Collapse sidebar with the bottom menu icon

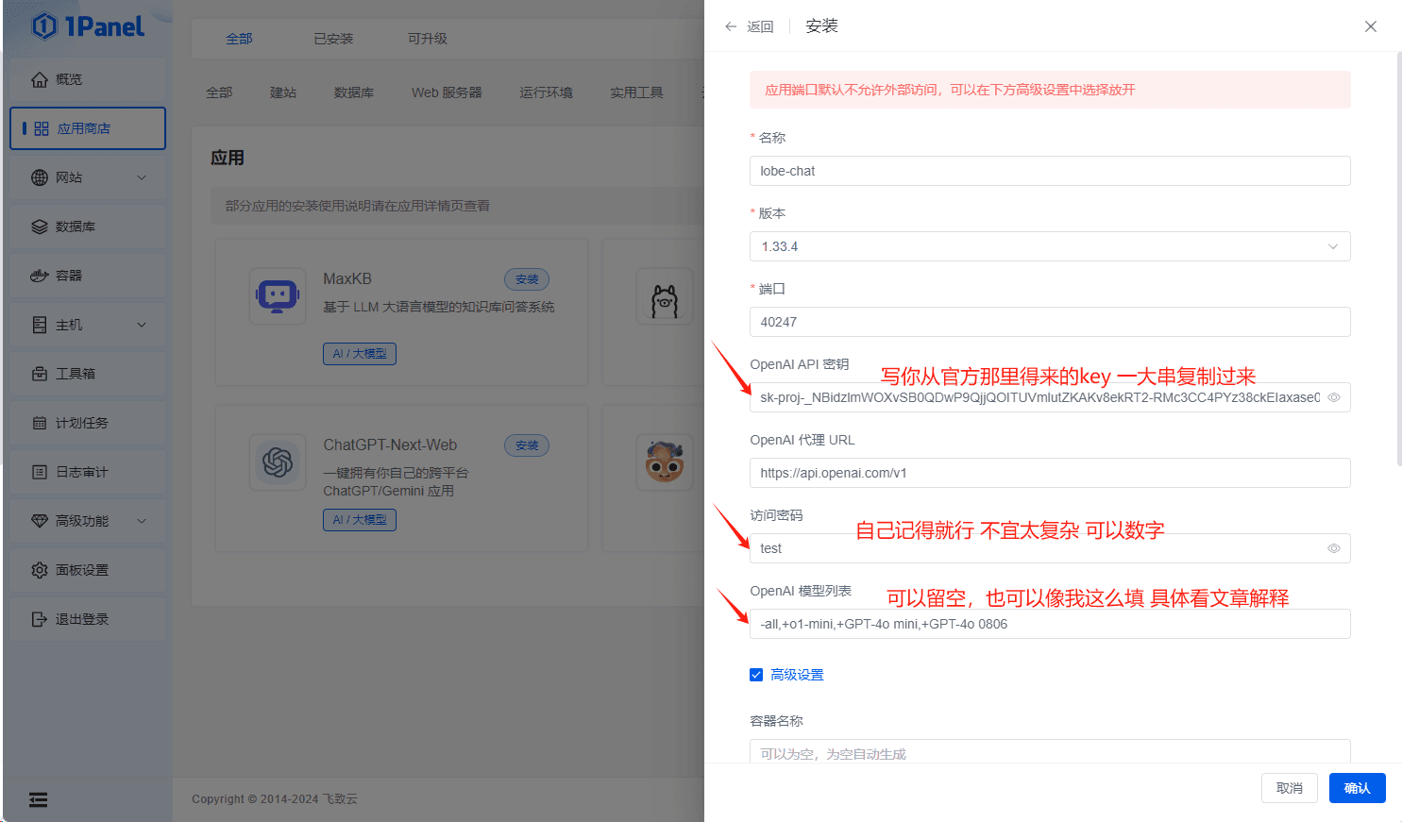click(x=38, y=799)
